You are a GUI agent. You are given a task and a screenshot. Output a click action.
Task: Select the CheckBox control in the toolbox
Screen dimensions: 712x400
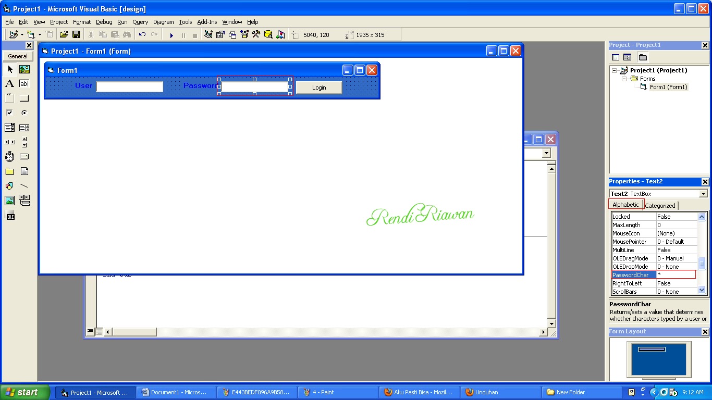point(9,113)
